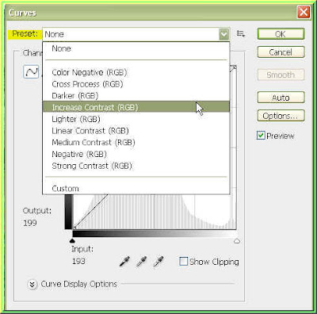Screen dimensions: 317x314
Task: Pick the black point eyedropper
Action: point(124,262)
